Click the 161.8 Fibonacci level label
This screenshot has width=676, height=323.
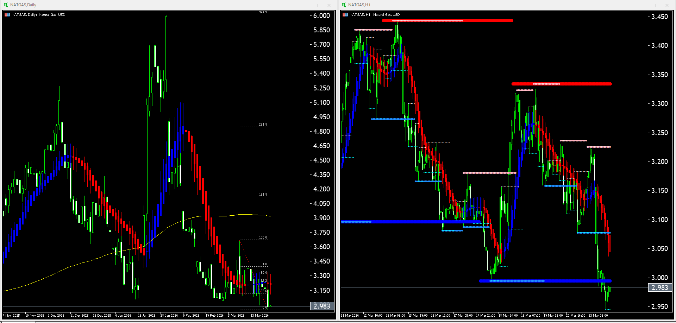263,195
